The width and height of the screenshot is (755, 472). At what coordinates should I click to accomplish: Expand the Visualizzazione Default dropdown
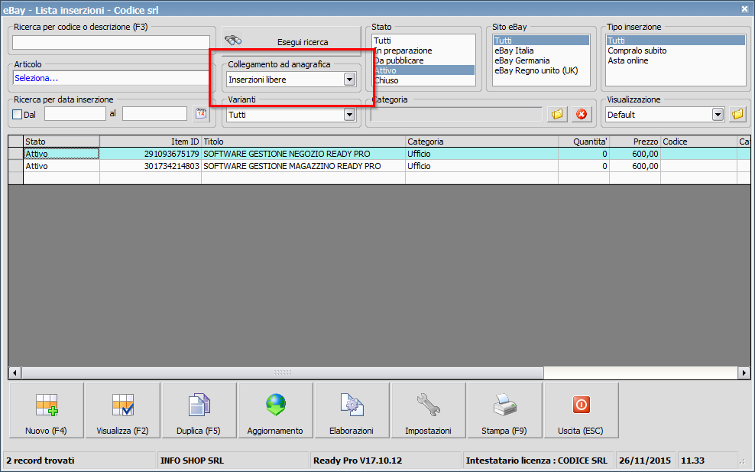tap(718, 115)
